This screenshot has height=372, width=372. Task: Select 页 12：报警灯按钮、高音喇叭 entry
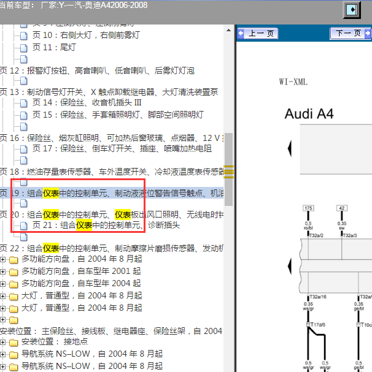[x=97, y=70]
